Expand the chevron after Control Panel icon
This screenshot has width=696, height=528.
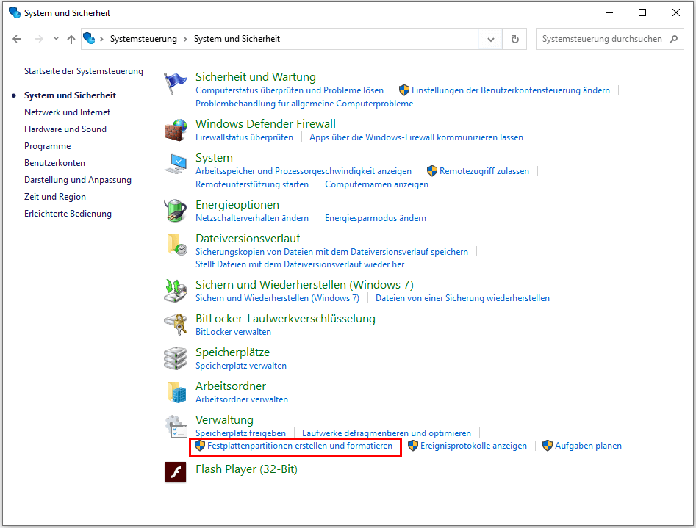point(101,39)
